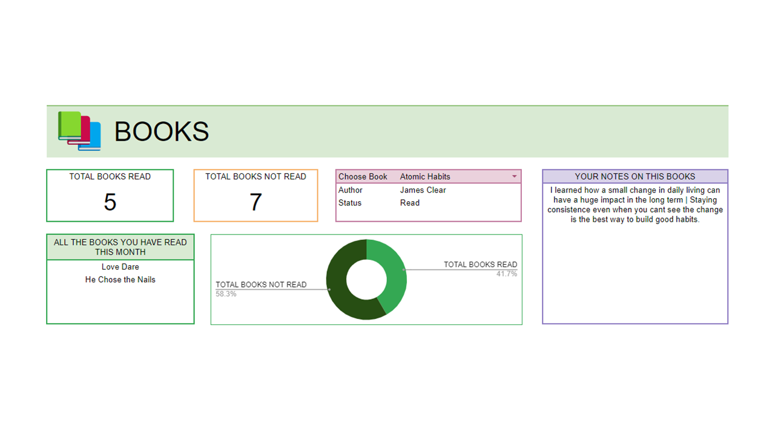
Task: Click the 41.7% chart value
Action: [x=507, y=274]
